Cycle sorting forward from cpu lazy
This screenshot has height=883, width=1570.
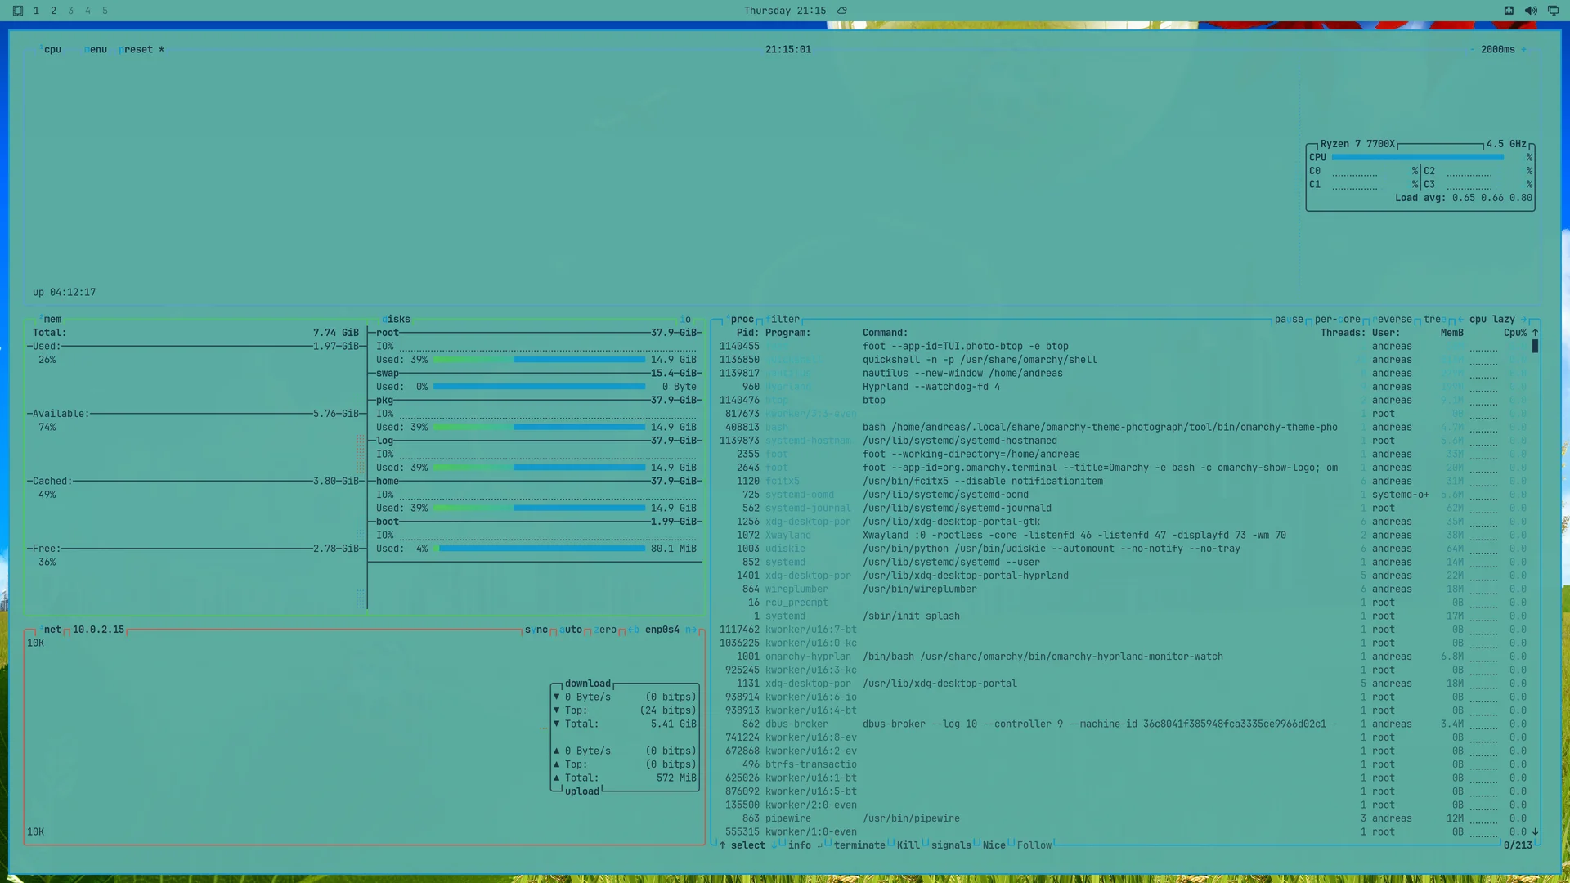[x=1523, y=320]
